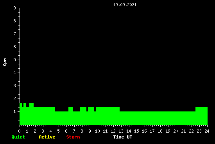
Task: Click the value 5 on Kp axis
Action: (x=15, y=60)
